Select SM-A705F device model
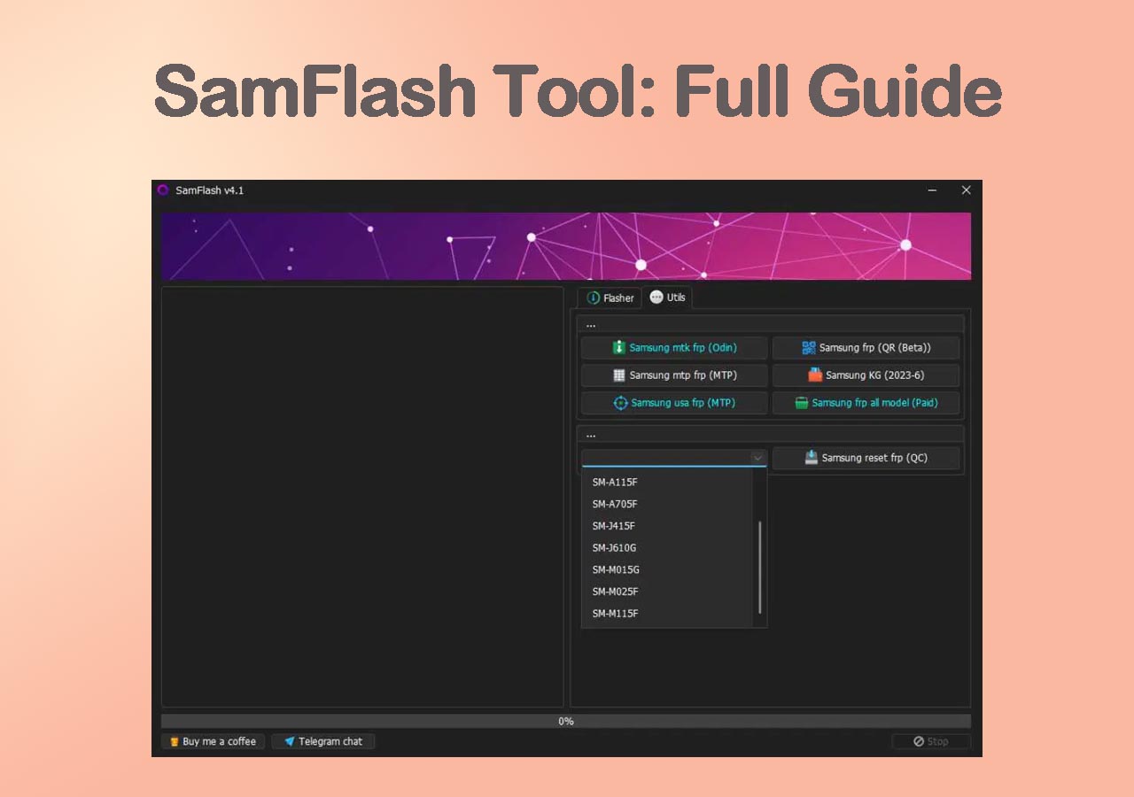This screenshot has width=1134, height=797. point(615,505)
